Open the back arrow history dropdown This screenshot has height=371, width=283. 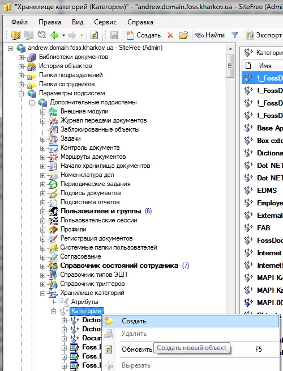click(x=63, y=36)
